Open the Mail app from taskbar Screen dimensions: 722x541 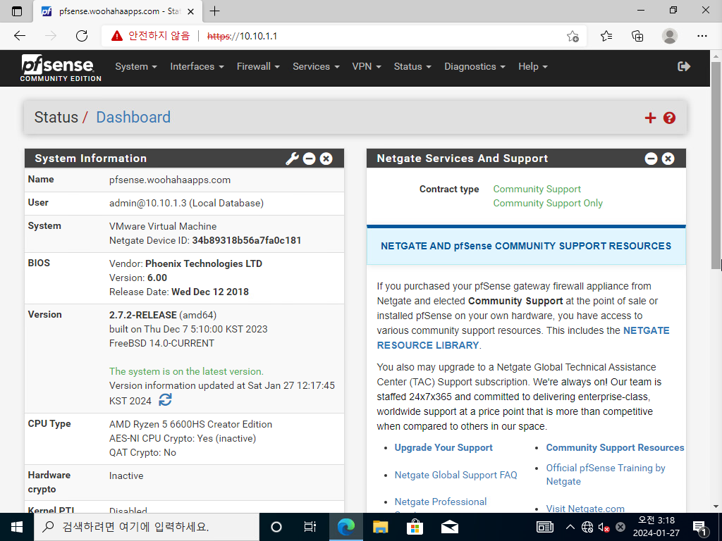tap(449, 527)
